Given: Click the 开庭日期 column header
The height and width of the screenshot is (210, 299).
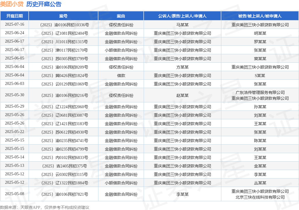Looking at the screenshot, I should pos(15,16).
